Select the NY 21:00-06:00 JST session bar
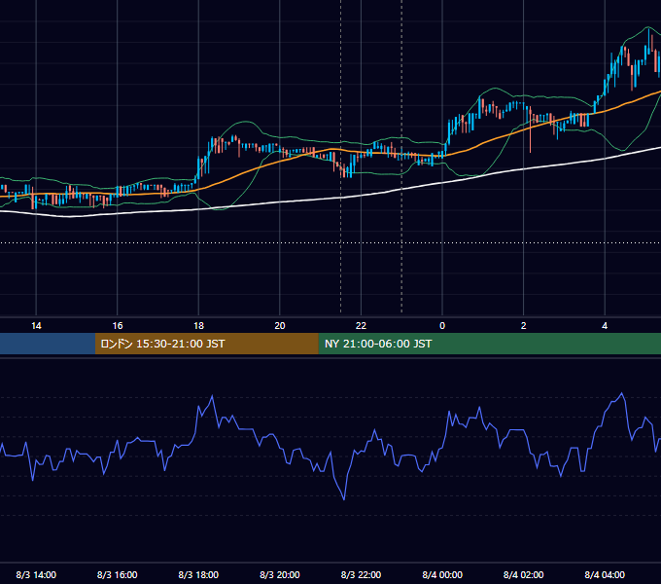Image resolution: width=661 pixels, height=584 pixels. (489, 344)
